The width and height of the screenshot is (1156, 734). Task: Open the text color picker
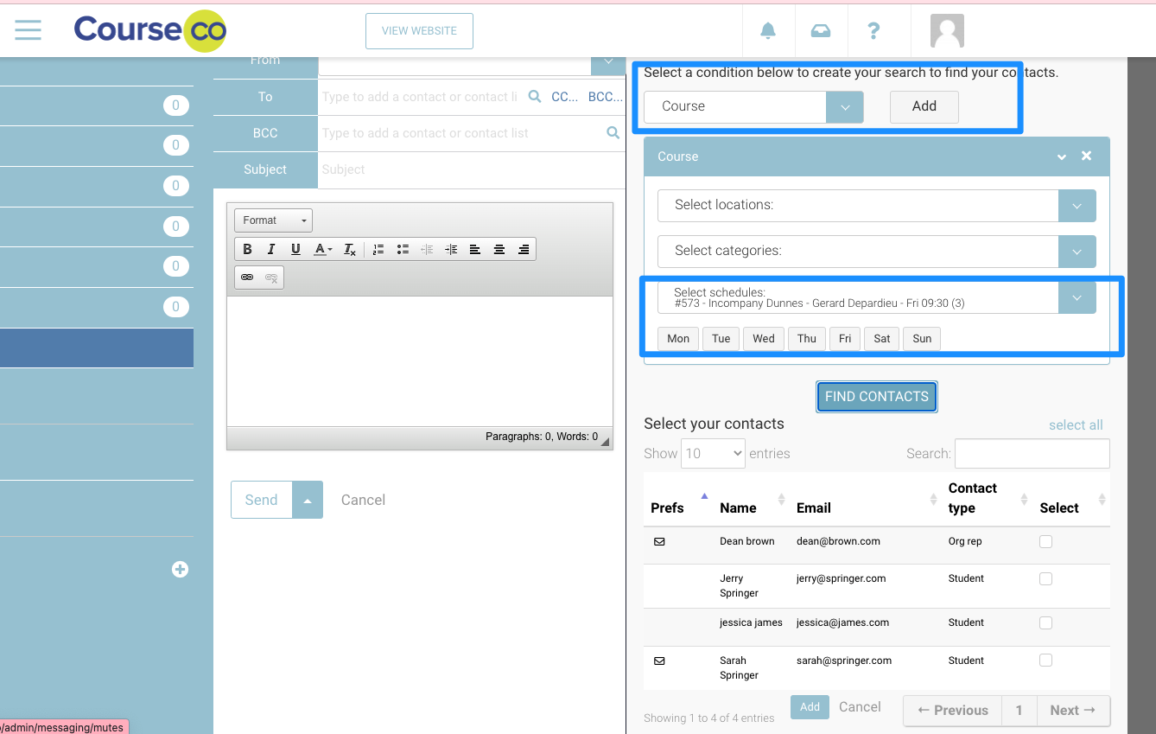coord(323,249)
